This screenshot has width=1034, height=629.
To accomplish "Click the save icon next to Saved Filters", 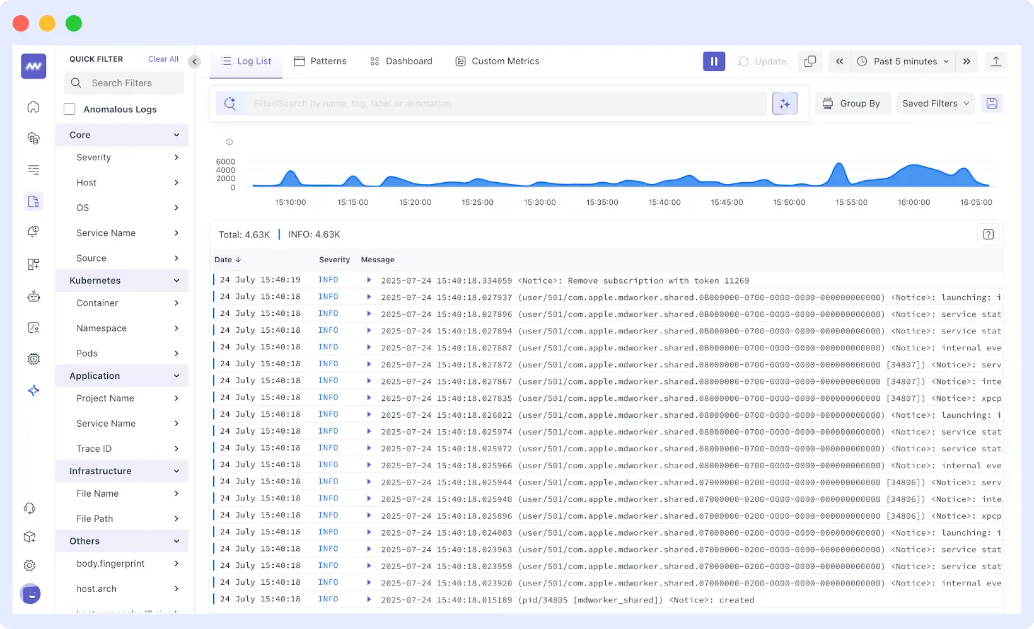I will click(992, 103).
